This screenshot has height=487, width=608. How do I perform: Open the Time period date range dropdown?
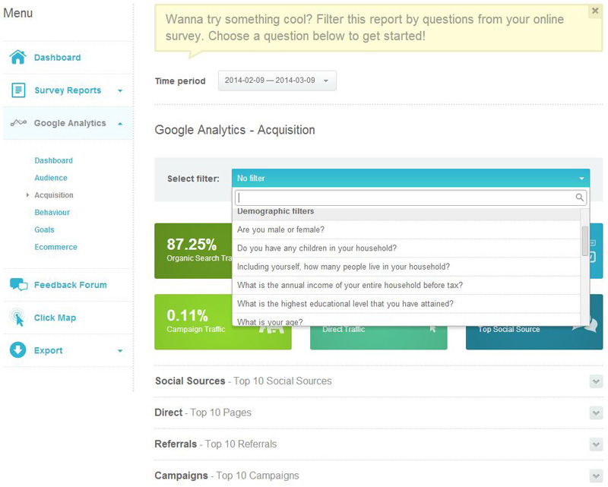pos(277,81)
